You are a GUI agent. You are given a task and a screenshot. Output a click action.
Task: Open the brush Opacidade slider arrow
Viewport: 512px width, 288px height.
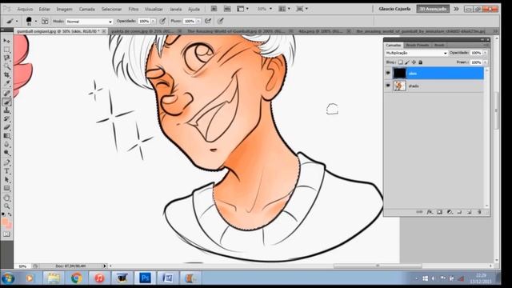click(153, 22)
